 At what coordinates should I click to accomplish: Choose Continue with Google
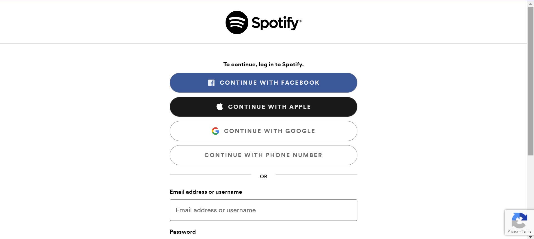click(263, 131)
